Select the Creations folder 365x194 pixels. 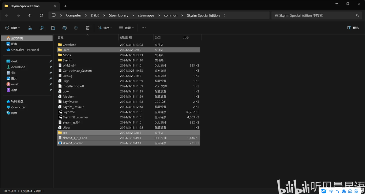pos(129,45)
